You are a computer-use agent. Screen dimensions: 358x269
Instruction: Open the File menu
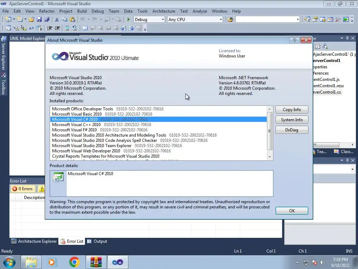coord(6,11)
